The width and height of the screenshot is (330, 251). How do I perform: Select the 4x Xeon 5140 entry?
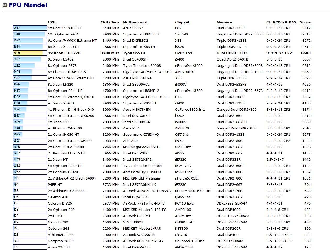(59, 122)
